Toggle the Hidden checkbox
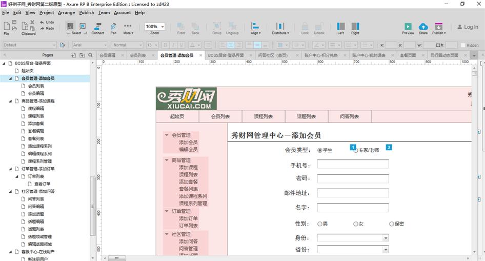 (x=463, y=45)
